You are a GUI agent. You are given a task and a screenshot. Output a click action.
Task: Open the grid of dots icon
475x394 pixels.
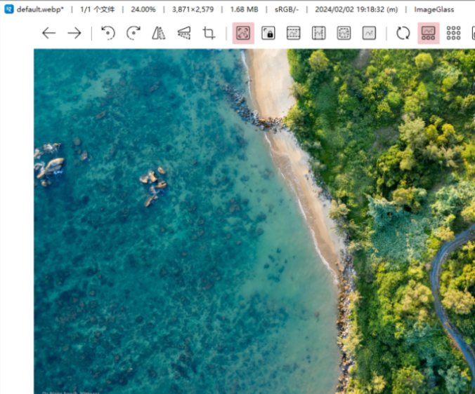453,33
